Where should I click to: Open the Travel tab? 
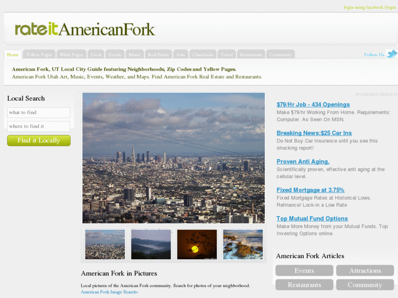pos(227,55)
